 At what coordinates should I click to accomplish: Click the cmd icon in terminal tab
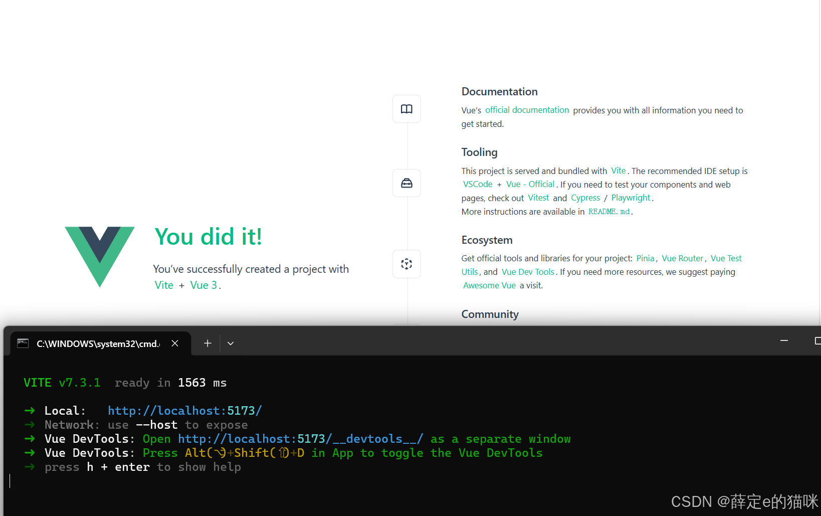[23, 343]
